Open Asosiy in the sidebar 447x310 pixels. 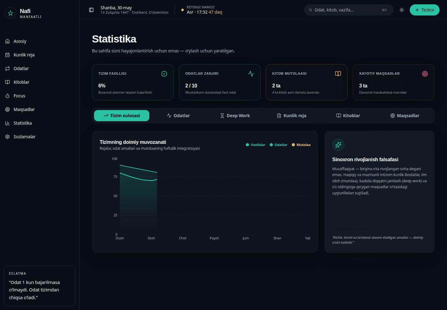click(40, 41)
